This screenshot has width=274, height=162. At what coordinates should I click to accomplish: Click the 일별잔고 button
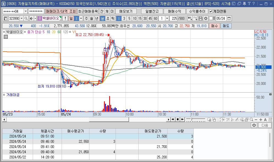[152, 11]
